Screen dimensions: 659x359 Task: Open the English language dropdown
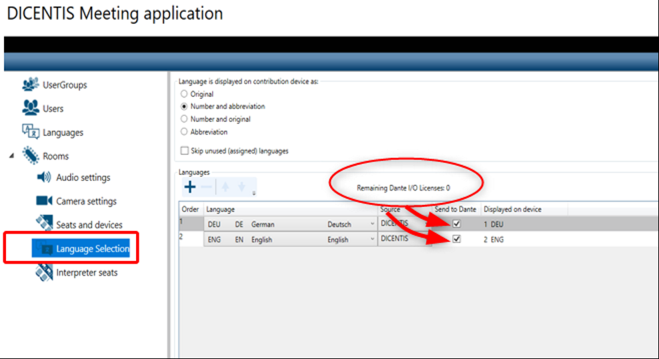coord(372,240)
